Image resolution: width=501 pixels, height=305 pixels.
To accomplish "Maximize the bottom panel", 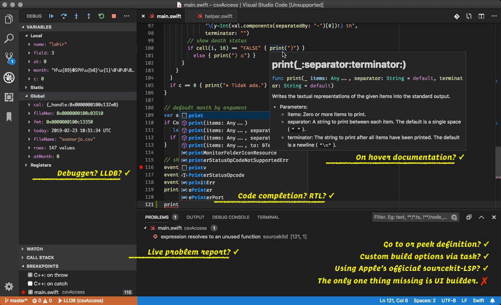I will pyautogui.click(x=481, y=217).
